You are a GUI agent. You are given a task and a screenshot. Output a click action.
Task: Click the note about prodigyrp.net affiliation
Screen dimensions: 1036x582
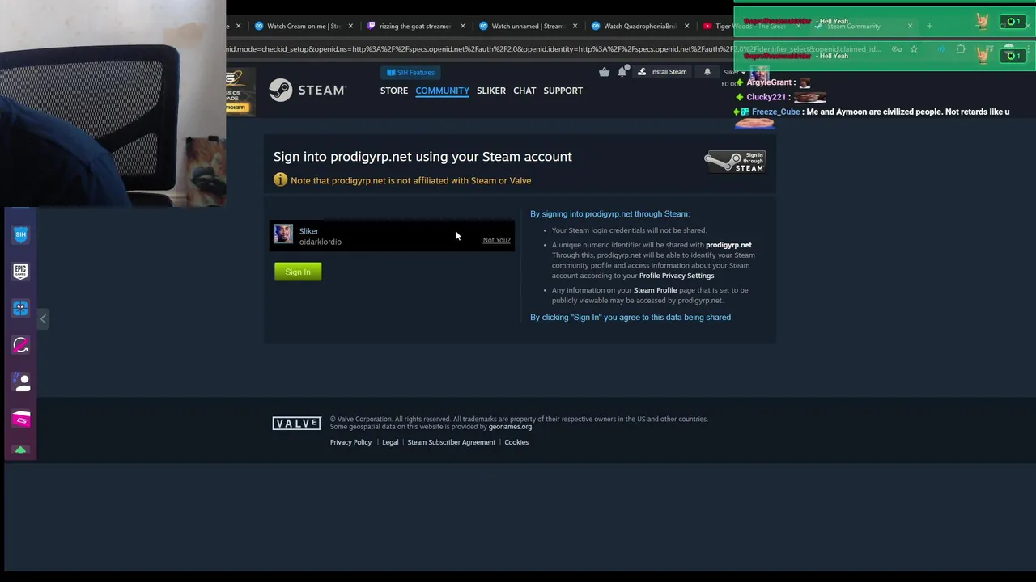[x=410, y=180]
